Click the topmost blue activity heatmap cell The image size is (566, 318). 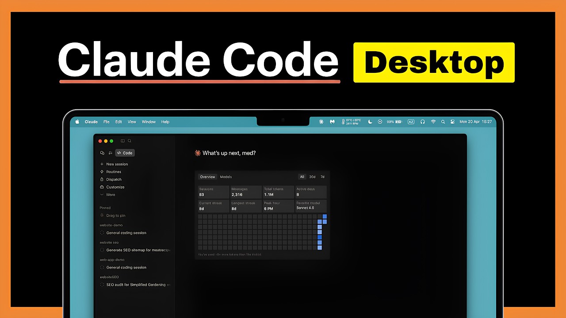point(325,216)
